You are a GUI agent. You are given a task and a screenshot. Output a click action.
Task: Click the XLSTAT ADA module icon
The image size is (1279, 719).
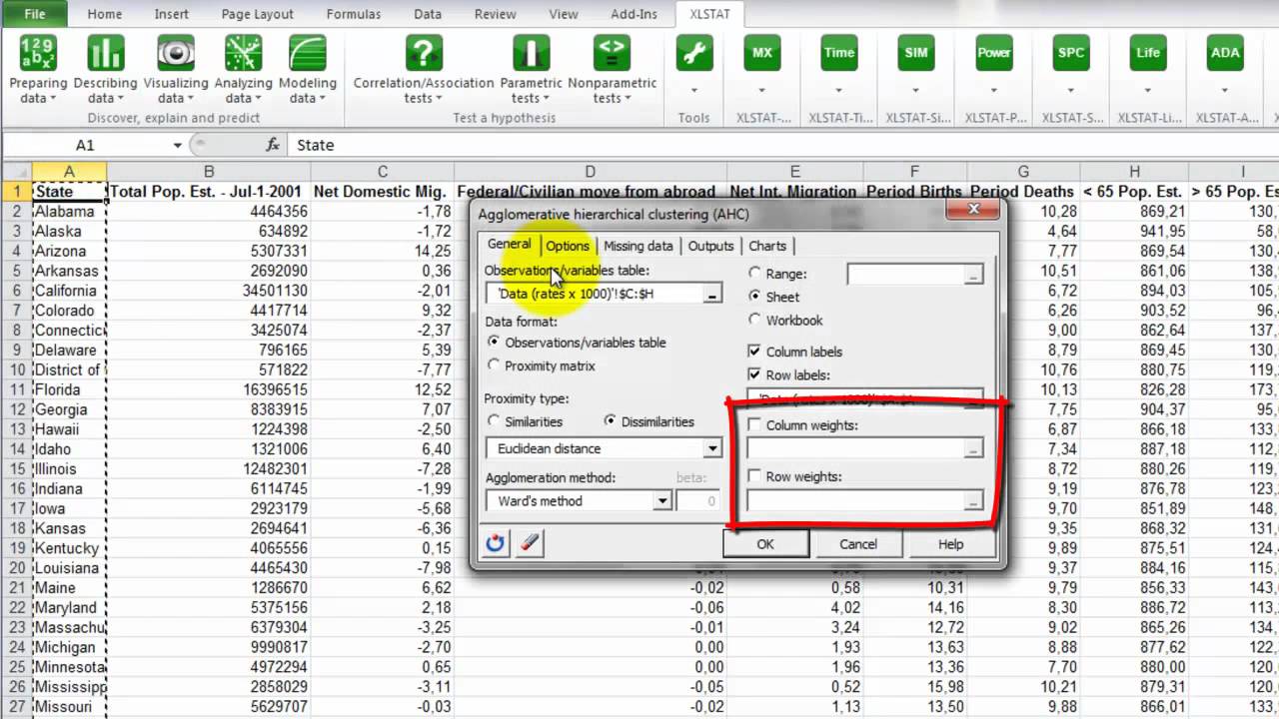point(1225,53)
